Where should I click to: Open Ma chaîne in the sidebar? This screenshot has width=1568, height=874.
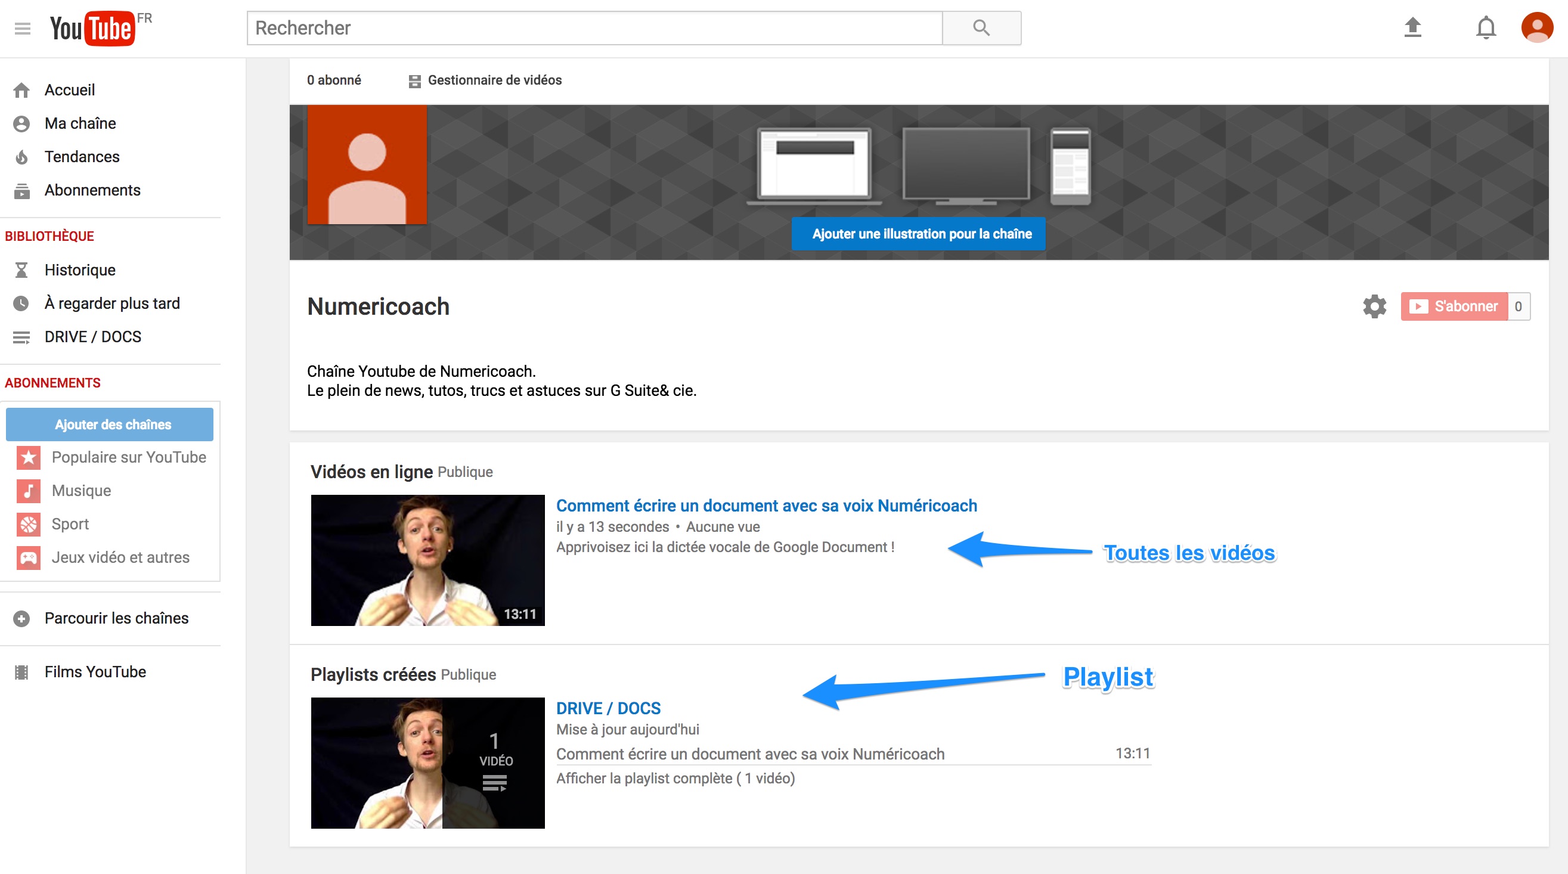coord(80,123)
